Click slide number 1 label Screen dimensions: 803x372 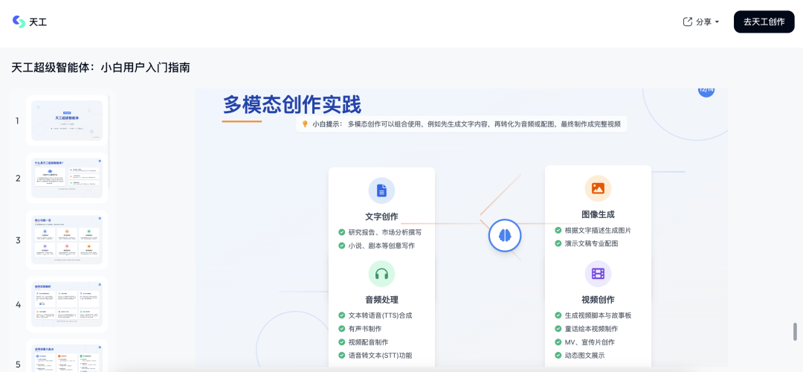tap(17, 121)
